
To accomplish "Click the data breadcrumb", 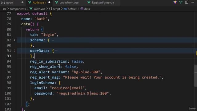I will pos(87,9).
